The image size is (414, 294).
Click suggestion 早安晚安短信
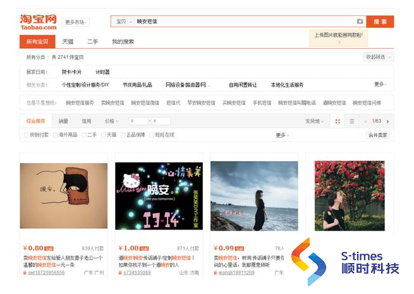coord(201,103)
